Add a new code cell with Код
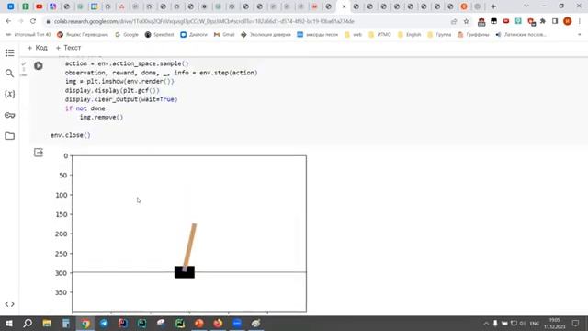This screenshot has height=331, width=588. point(38,48)
